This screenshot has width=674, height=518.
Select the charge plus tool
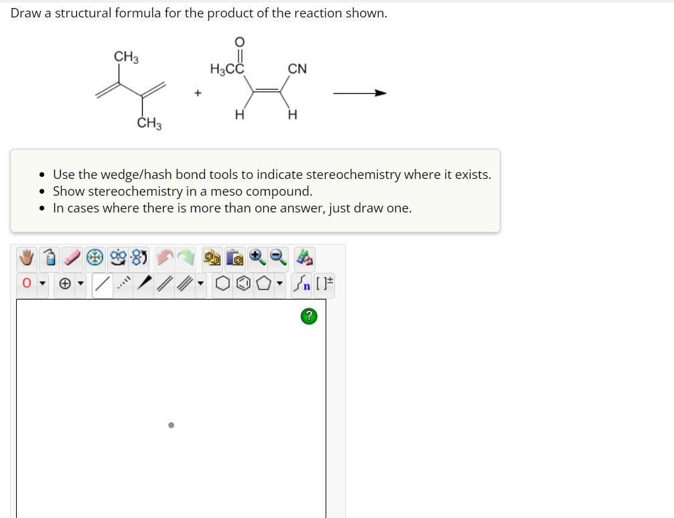click(x=64, y=283)
